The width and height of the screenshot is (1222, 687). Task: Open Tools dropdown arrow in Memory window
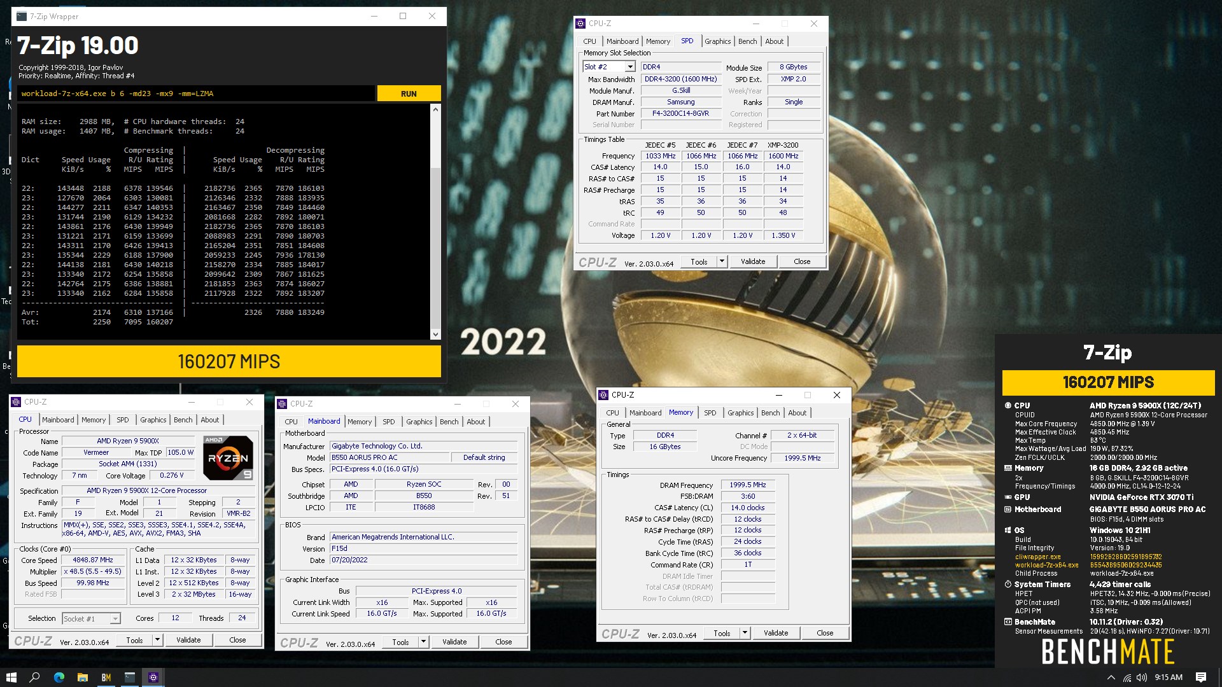745,633
